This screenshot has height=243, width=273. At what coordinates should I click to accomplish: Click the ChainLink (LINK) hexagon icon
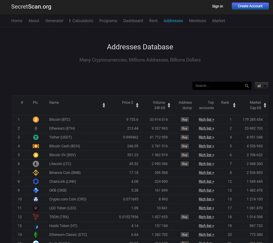[x=36, y=182]
